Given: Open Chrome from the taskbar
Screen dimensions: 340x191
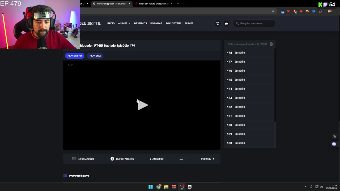Looking at the screenshot, I should click(x=158, y=187).
